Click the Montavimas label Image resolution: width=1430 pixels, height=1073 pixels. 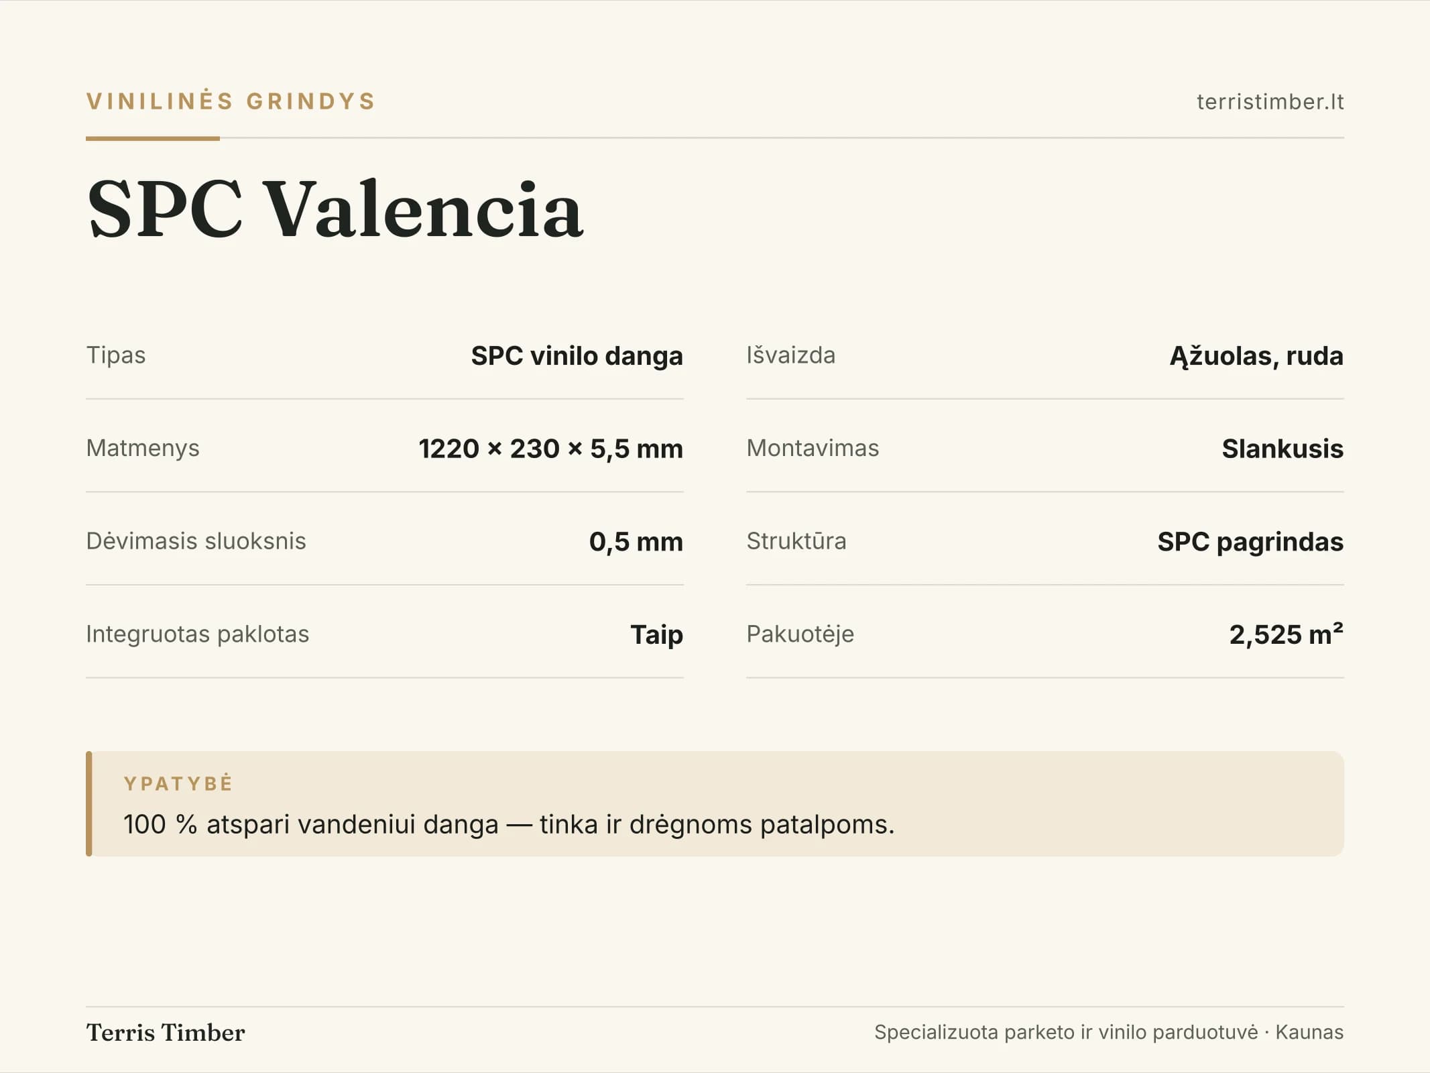pyautogui.click(x=813, y=448)
